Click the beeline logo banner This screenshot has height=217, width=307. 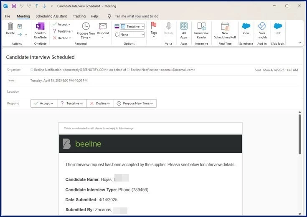click(x=150, y=144)
